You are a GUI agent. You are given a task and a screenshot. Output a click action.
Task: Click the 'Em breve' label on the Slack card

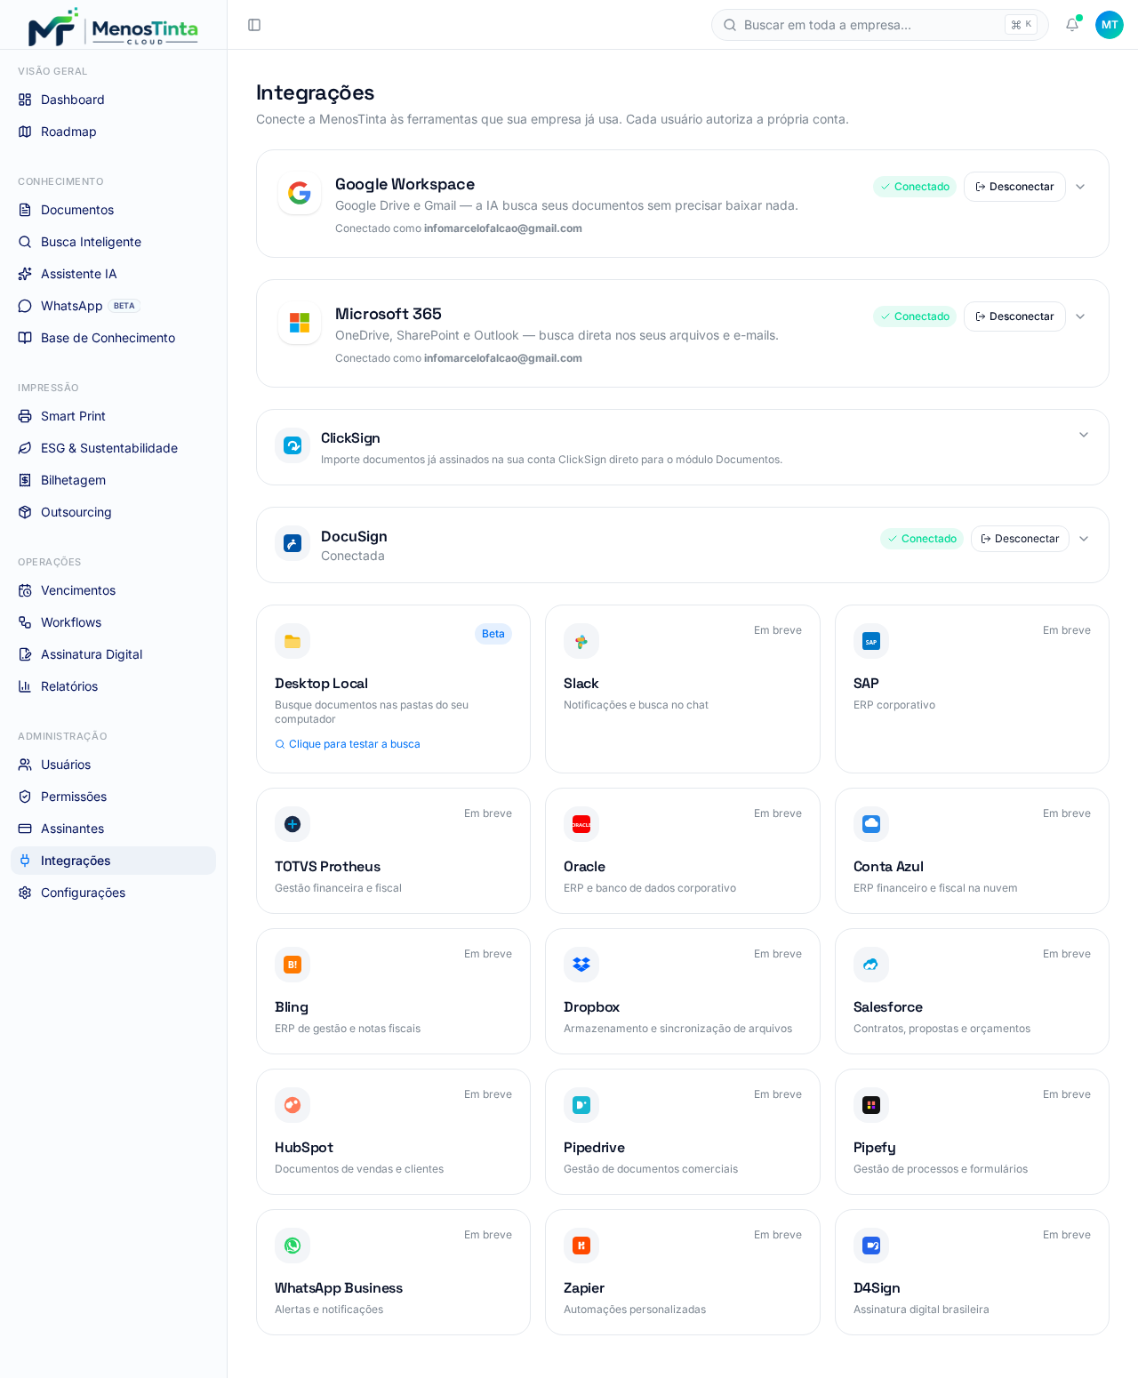[778, 630]
